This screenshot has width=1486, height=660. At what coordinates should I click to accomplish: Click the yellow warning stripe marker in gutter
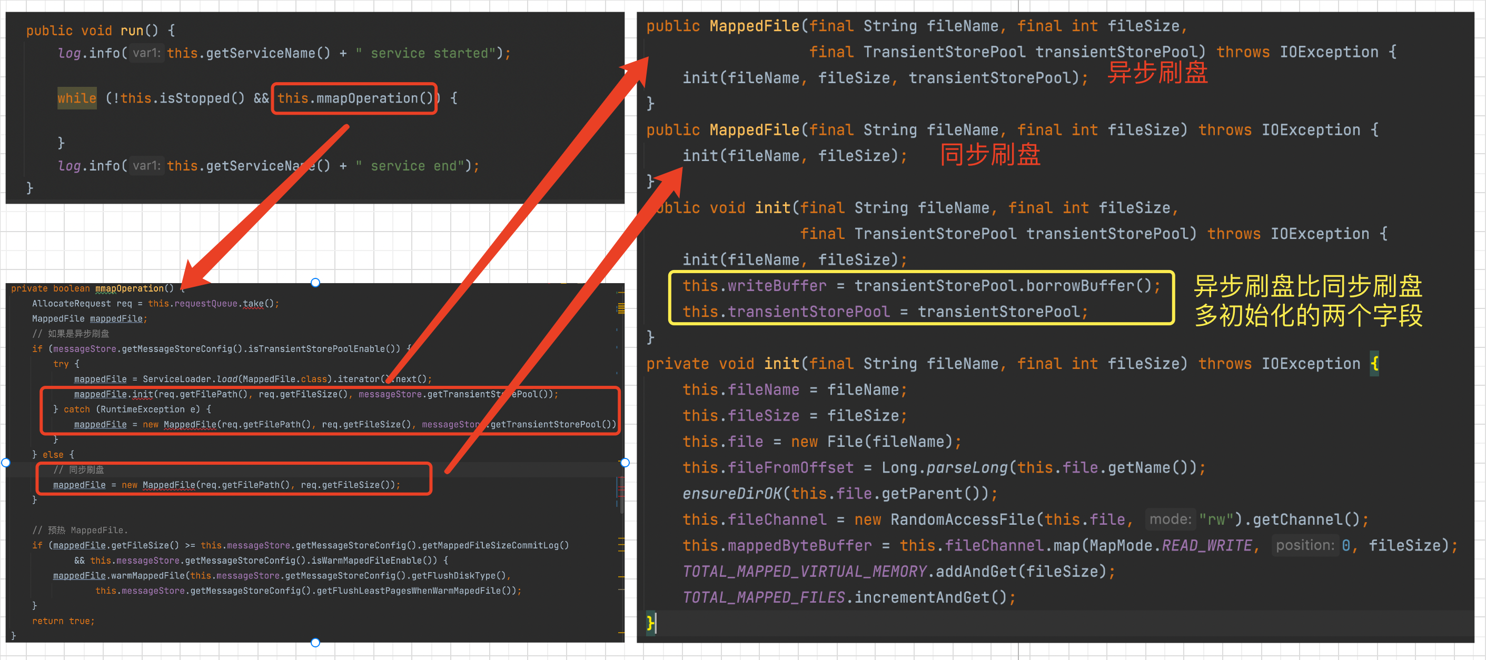(621, 308)
